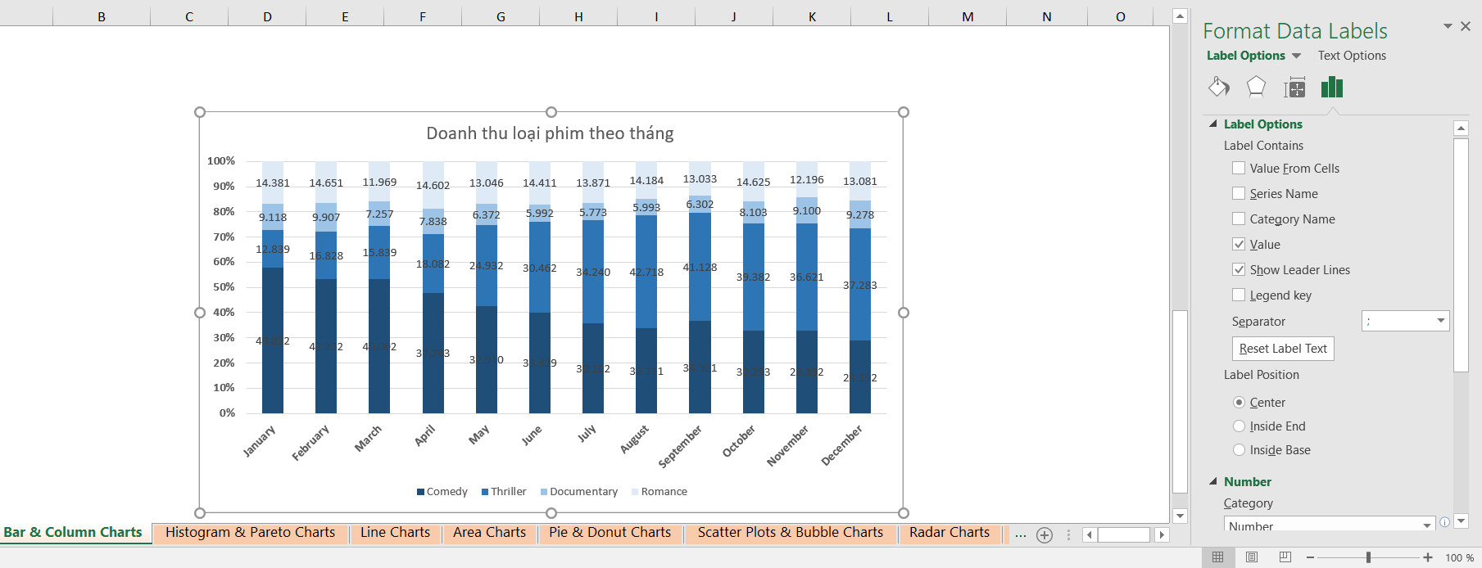Select the Label Options bar chart icon

(1332, 87)
